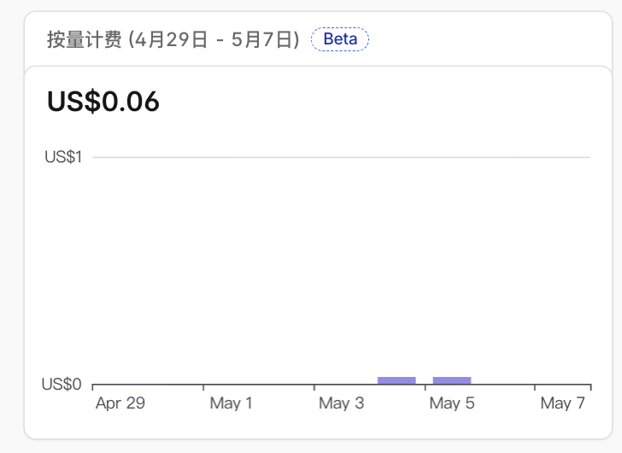Click the Beta badge

[340, 39]
